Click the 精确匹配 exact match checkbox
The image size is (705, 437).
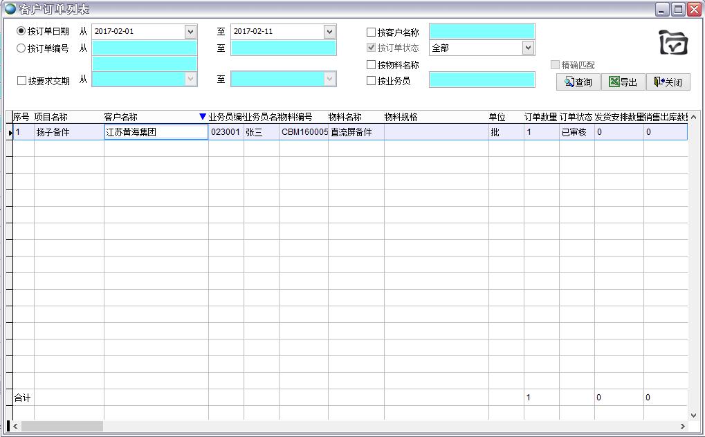click(x=554, y=64)
